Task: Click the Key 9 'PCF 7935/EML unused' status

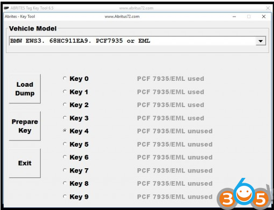Action: pos(175,197)
